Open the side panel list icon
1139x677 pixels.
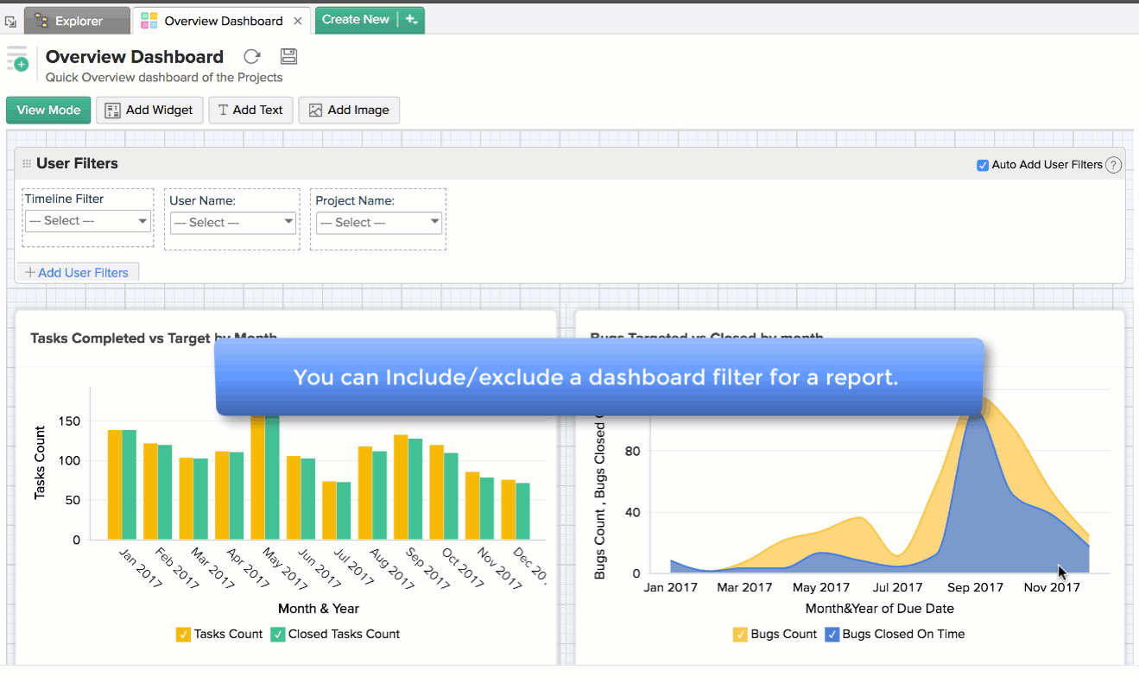click(x=17, y=59)
